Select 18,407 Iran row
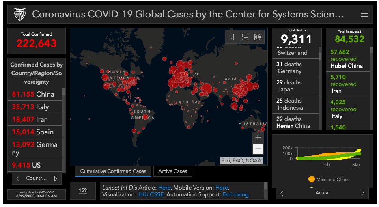 [35, 119]
